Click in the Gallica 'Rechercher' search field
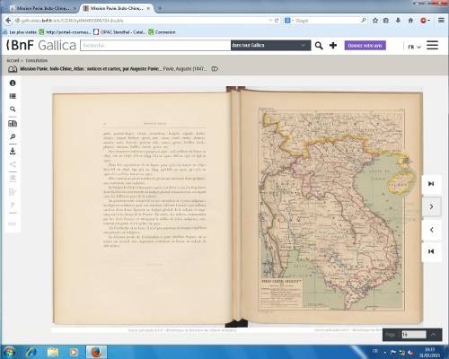Image resolution: width=449 pixels, height=359 pixels. pyautogui.click(x=155, y=45)
